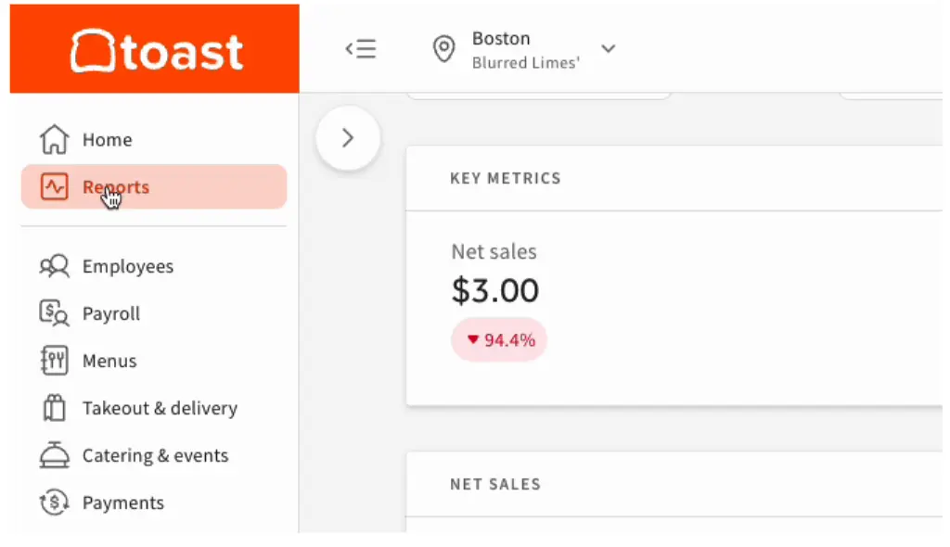Screen dimensions: 950x547
Task: Click the Reports chart icon
Action: (x=54, y=186)
